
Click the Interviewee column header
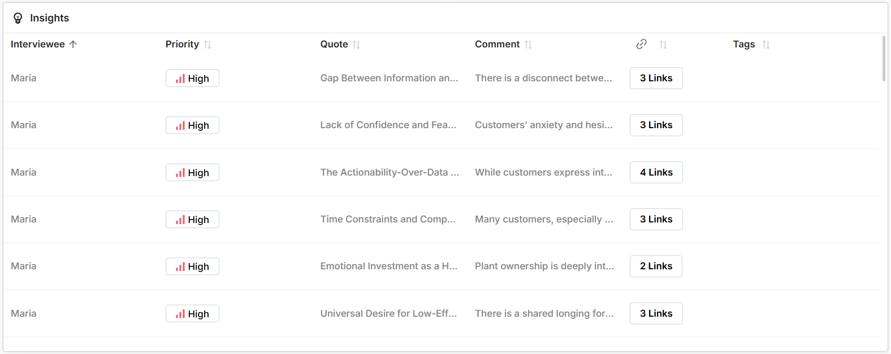click(38, 44)
